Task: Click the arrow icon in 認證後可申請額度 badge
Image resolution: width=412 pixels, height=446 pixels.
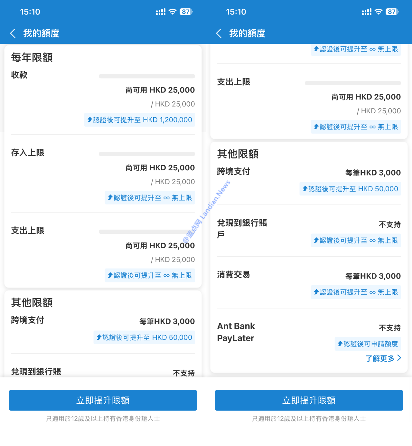Action: point(340,344)
